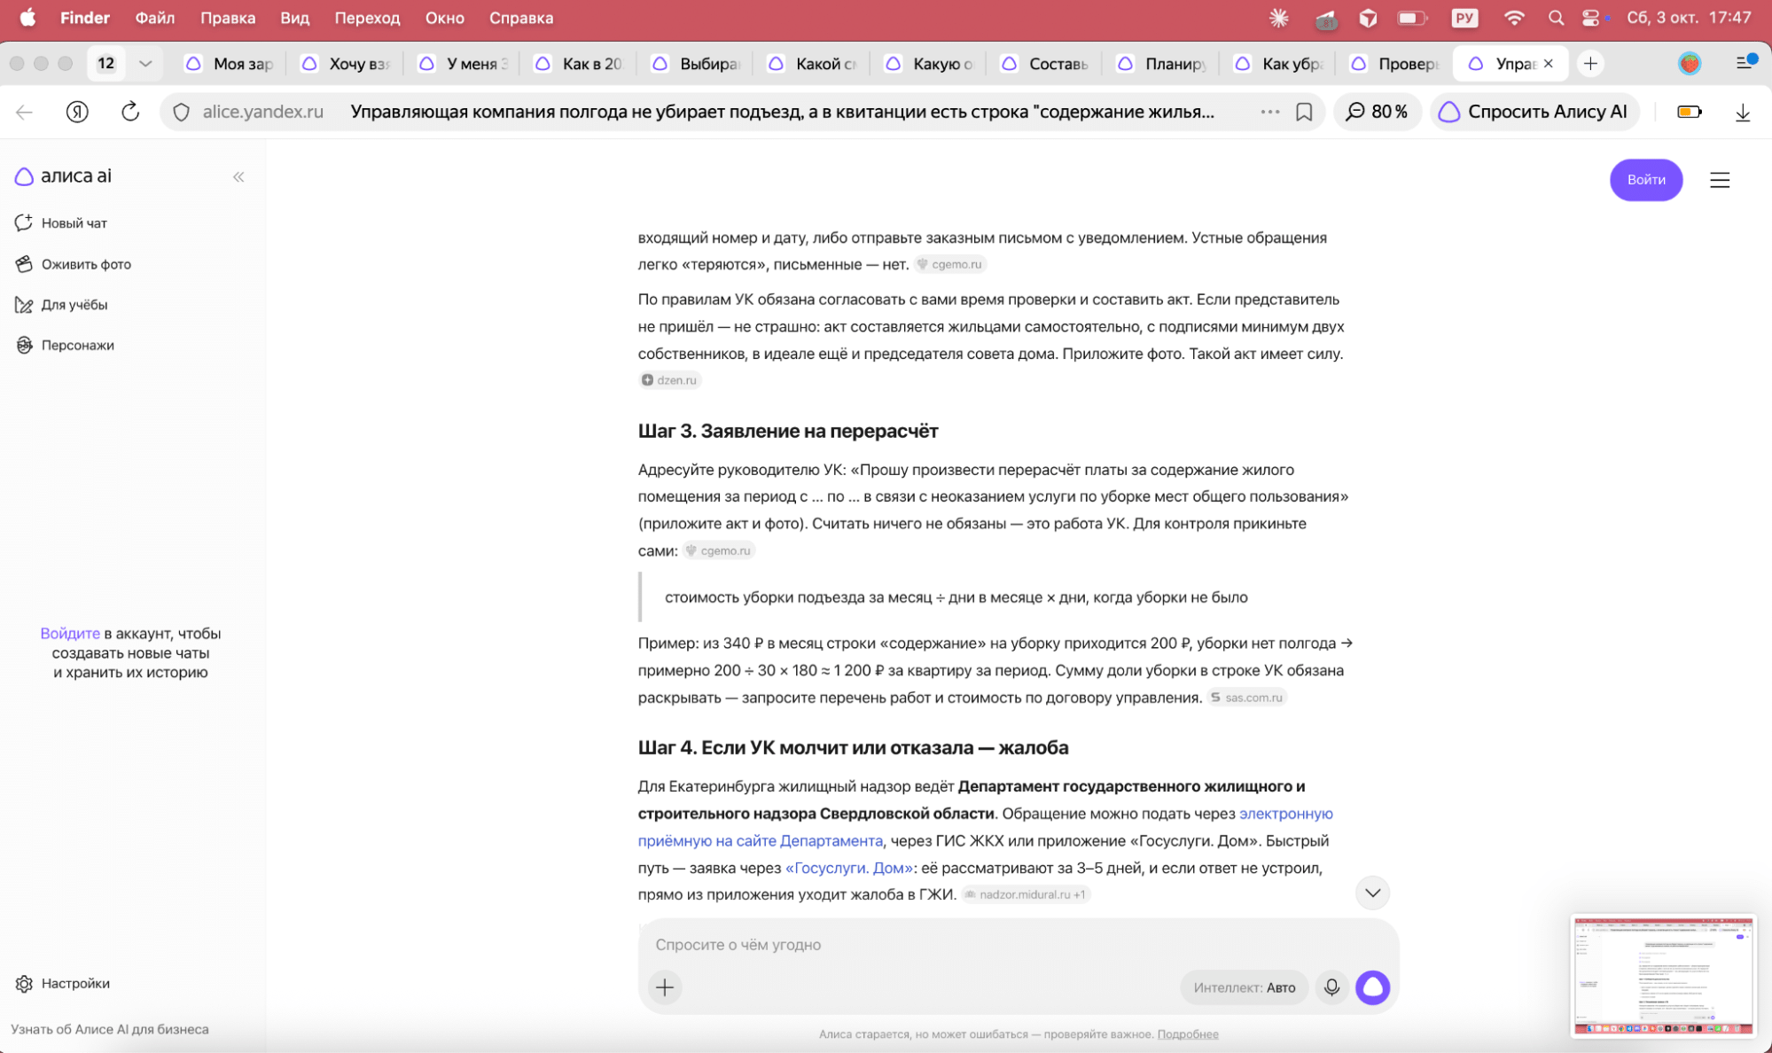
Task: Switch to tab Как в 20
Action: [581, 63]
